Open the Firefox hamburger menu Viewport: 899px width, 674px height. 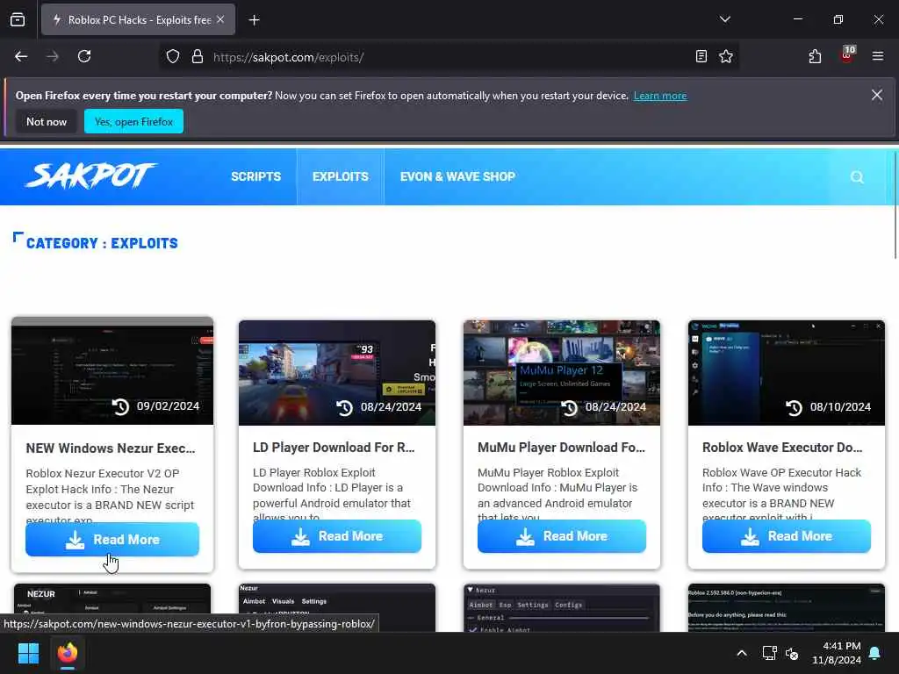[877, 56]
